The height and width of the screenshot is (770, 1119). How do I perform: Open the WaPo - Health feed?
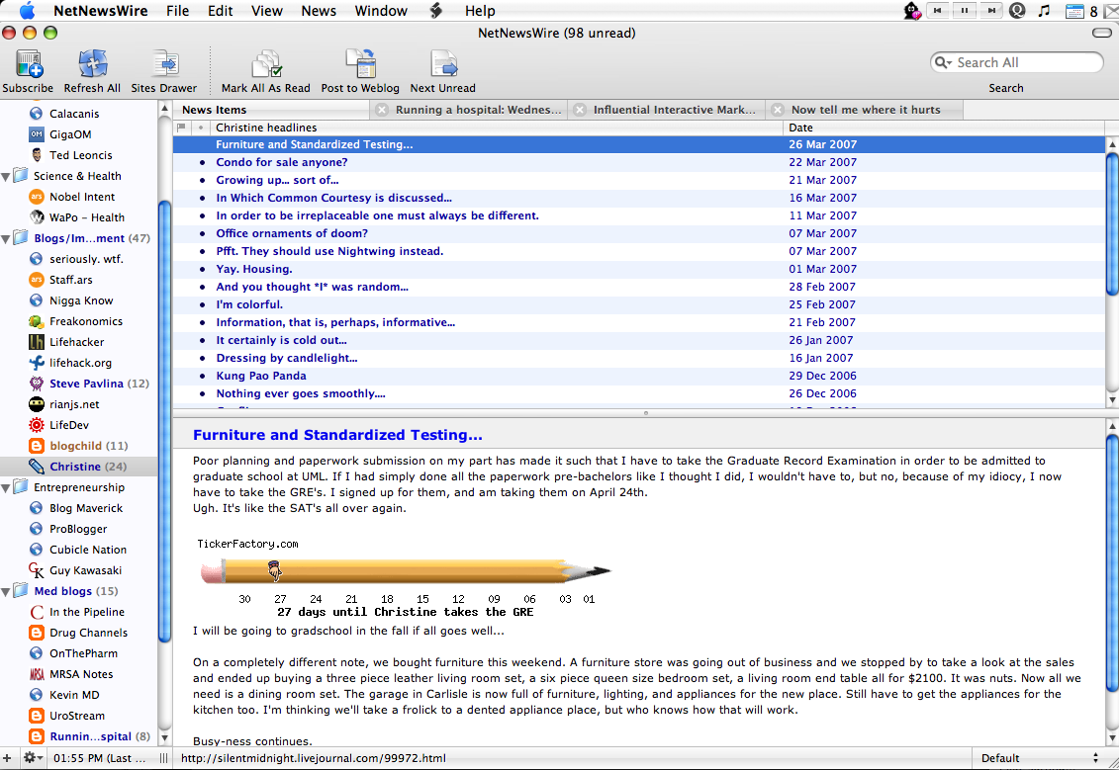click(x=87, y=217)
